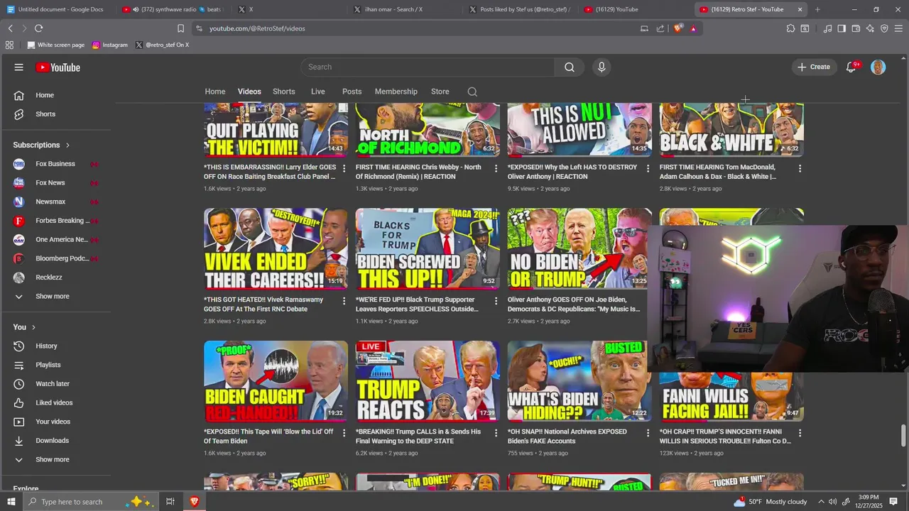Viewport: 909px width, 511px height.
Task: Bookmark this page icon in address bar
Action: point(180,28)
